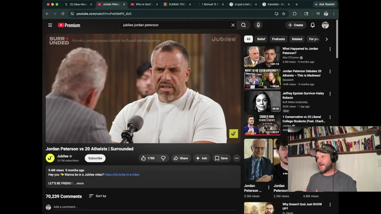Open Create dropdown button
The width and height of the screenshot is (381, 214).
(x=296, y=25)
